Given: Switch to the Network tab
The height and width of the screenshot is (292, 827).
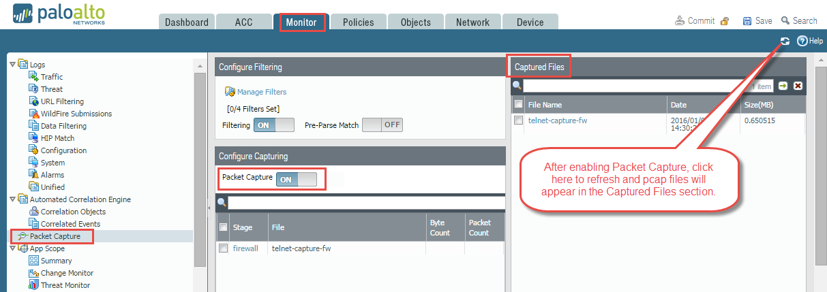Looking at the screenshot, I should (x=472, y=22).
